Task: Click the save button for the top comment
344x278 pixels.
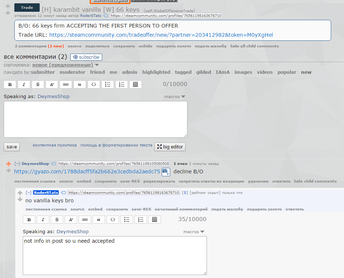Action: click(x=12, y=147)
